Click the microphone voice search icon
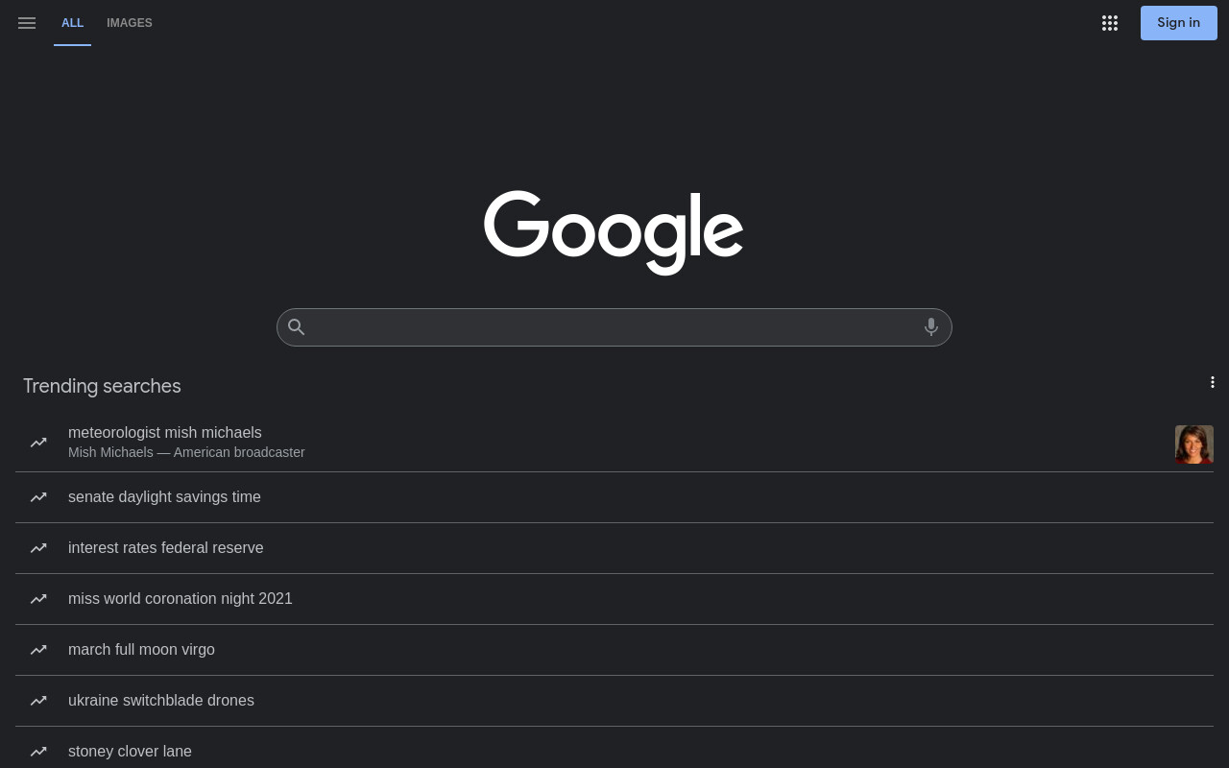 930,327
